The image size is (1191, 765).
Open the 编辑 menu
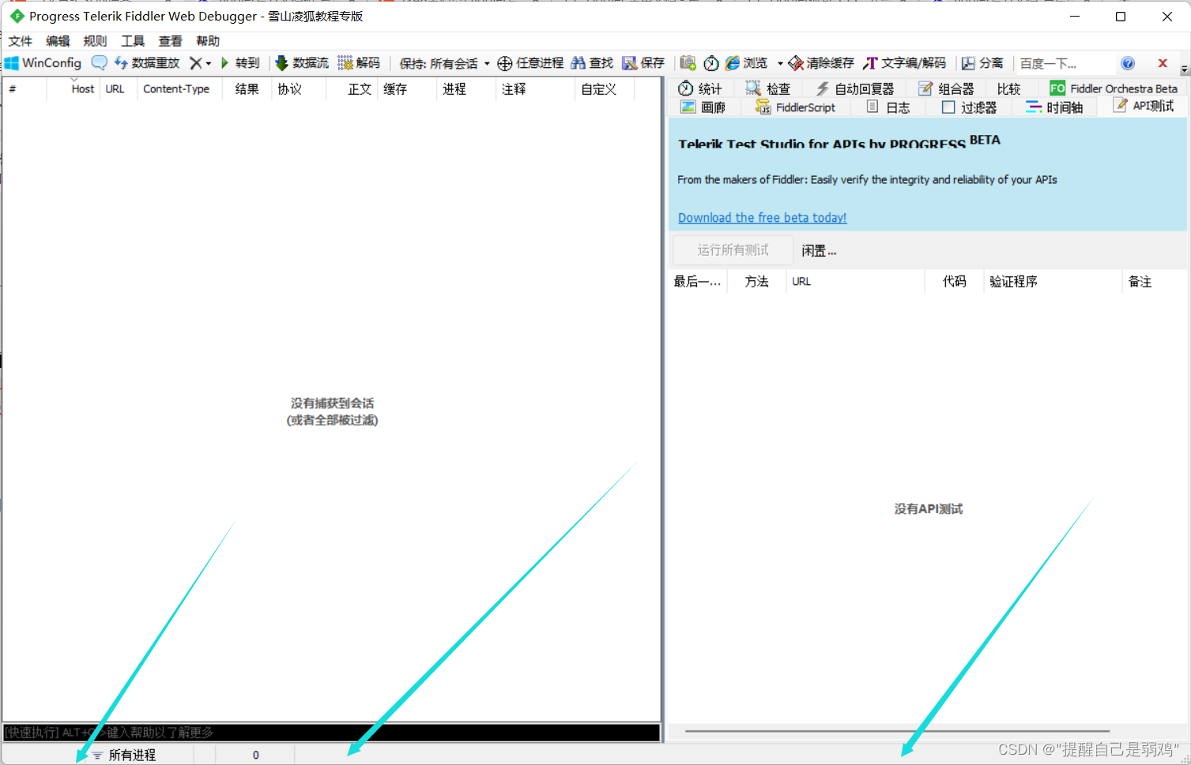(58, 41)
